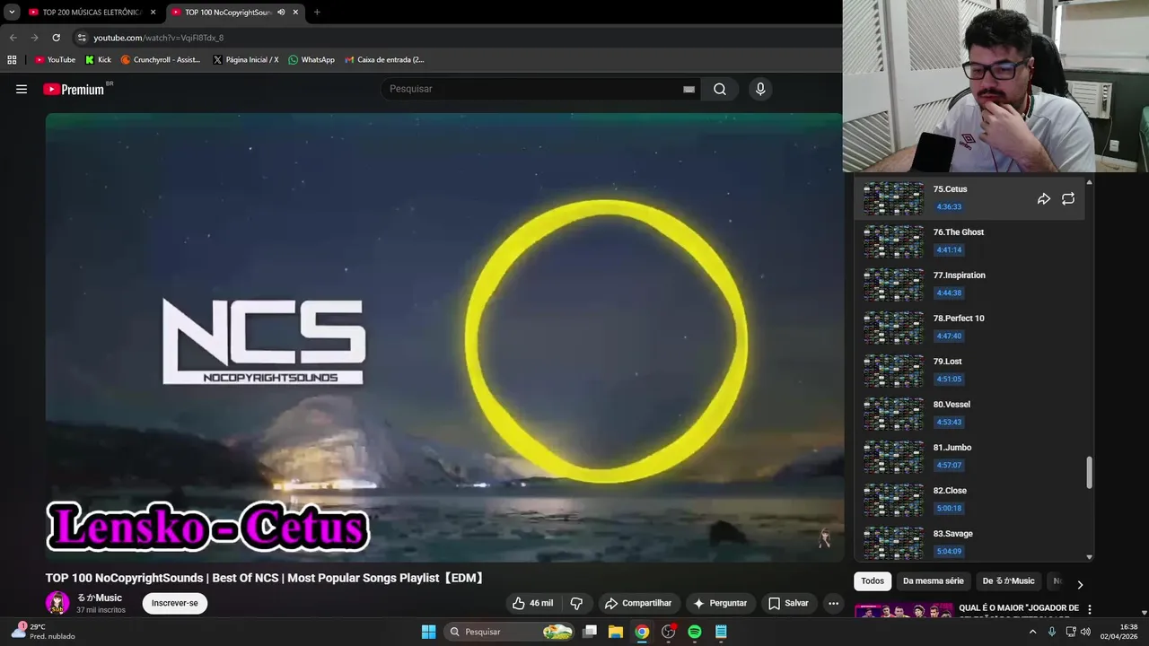Open the Página Inicial / X bookmark
This screenshot has width=1149, height=646.
(246, 60)
